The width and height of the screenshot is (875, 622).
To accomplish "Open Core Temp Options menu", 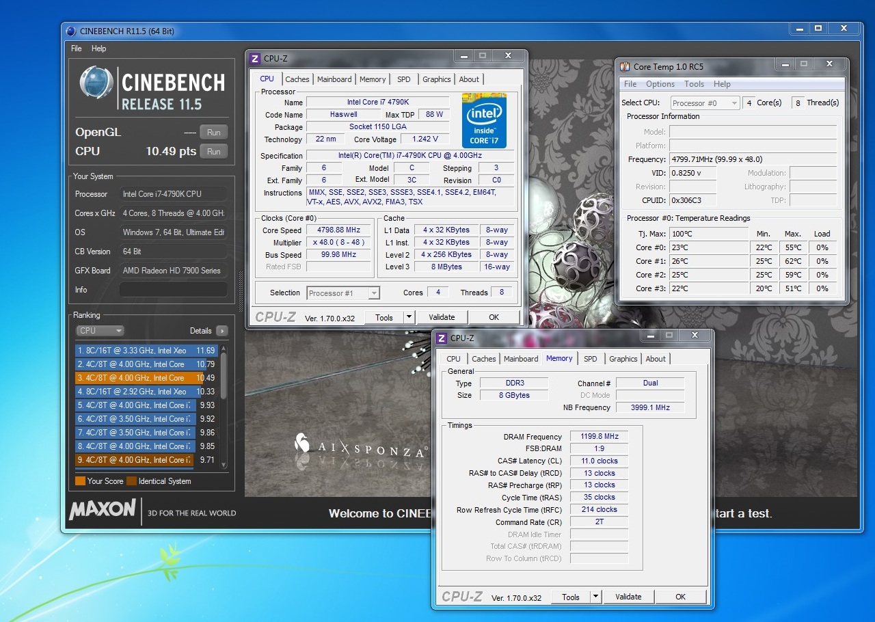I will (x=660, y=84).
